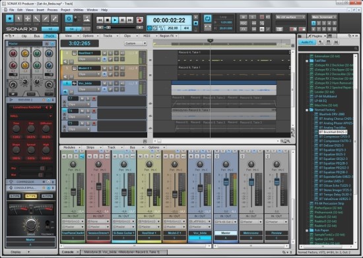This screenshot has width=363, height=258.
Task: Rewind the transport
Action: click(100, 20)
